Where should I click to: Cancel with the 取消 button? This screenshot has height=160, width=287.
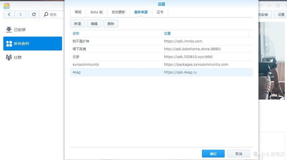[239, 154]
